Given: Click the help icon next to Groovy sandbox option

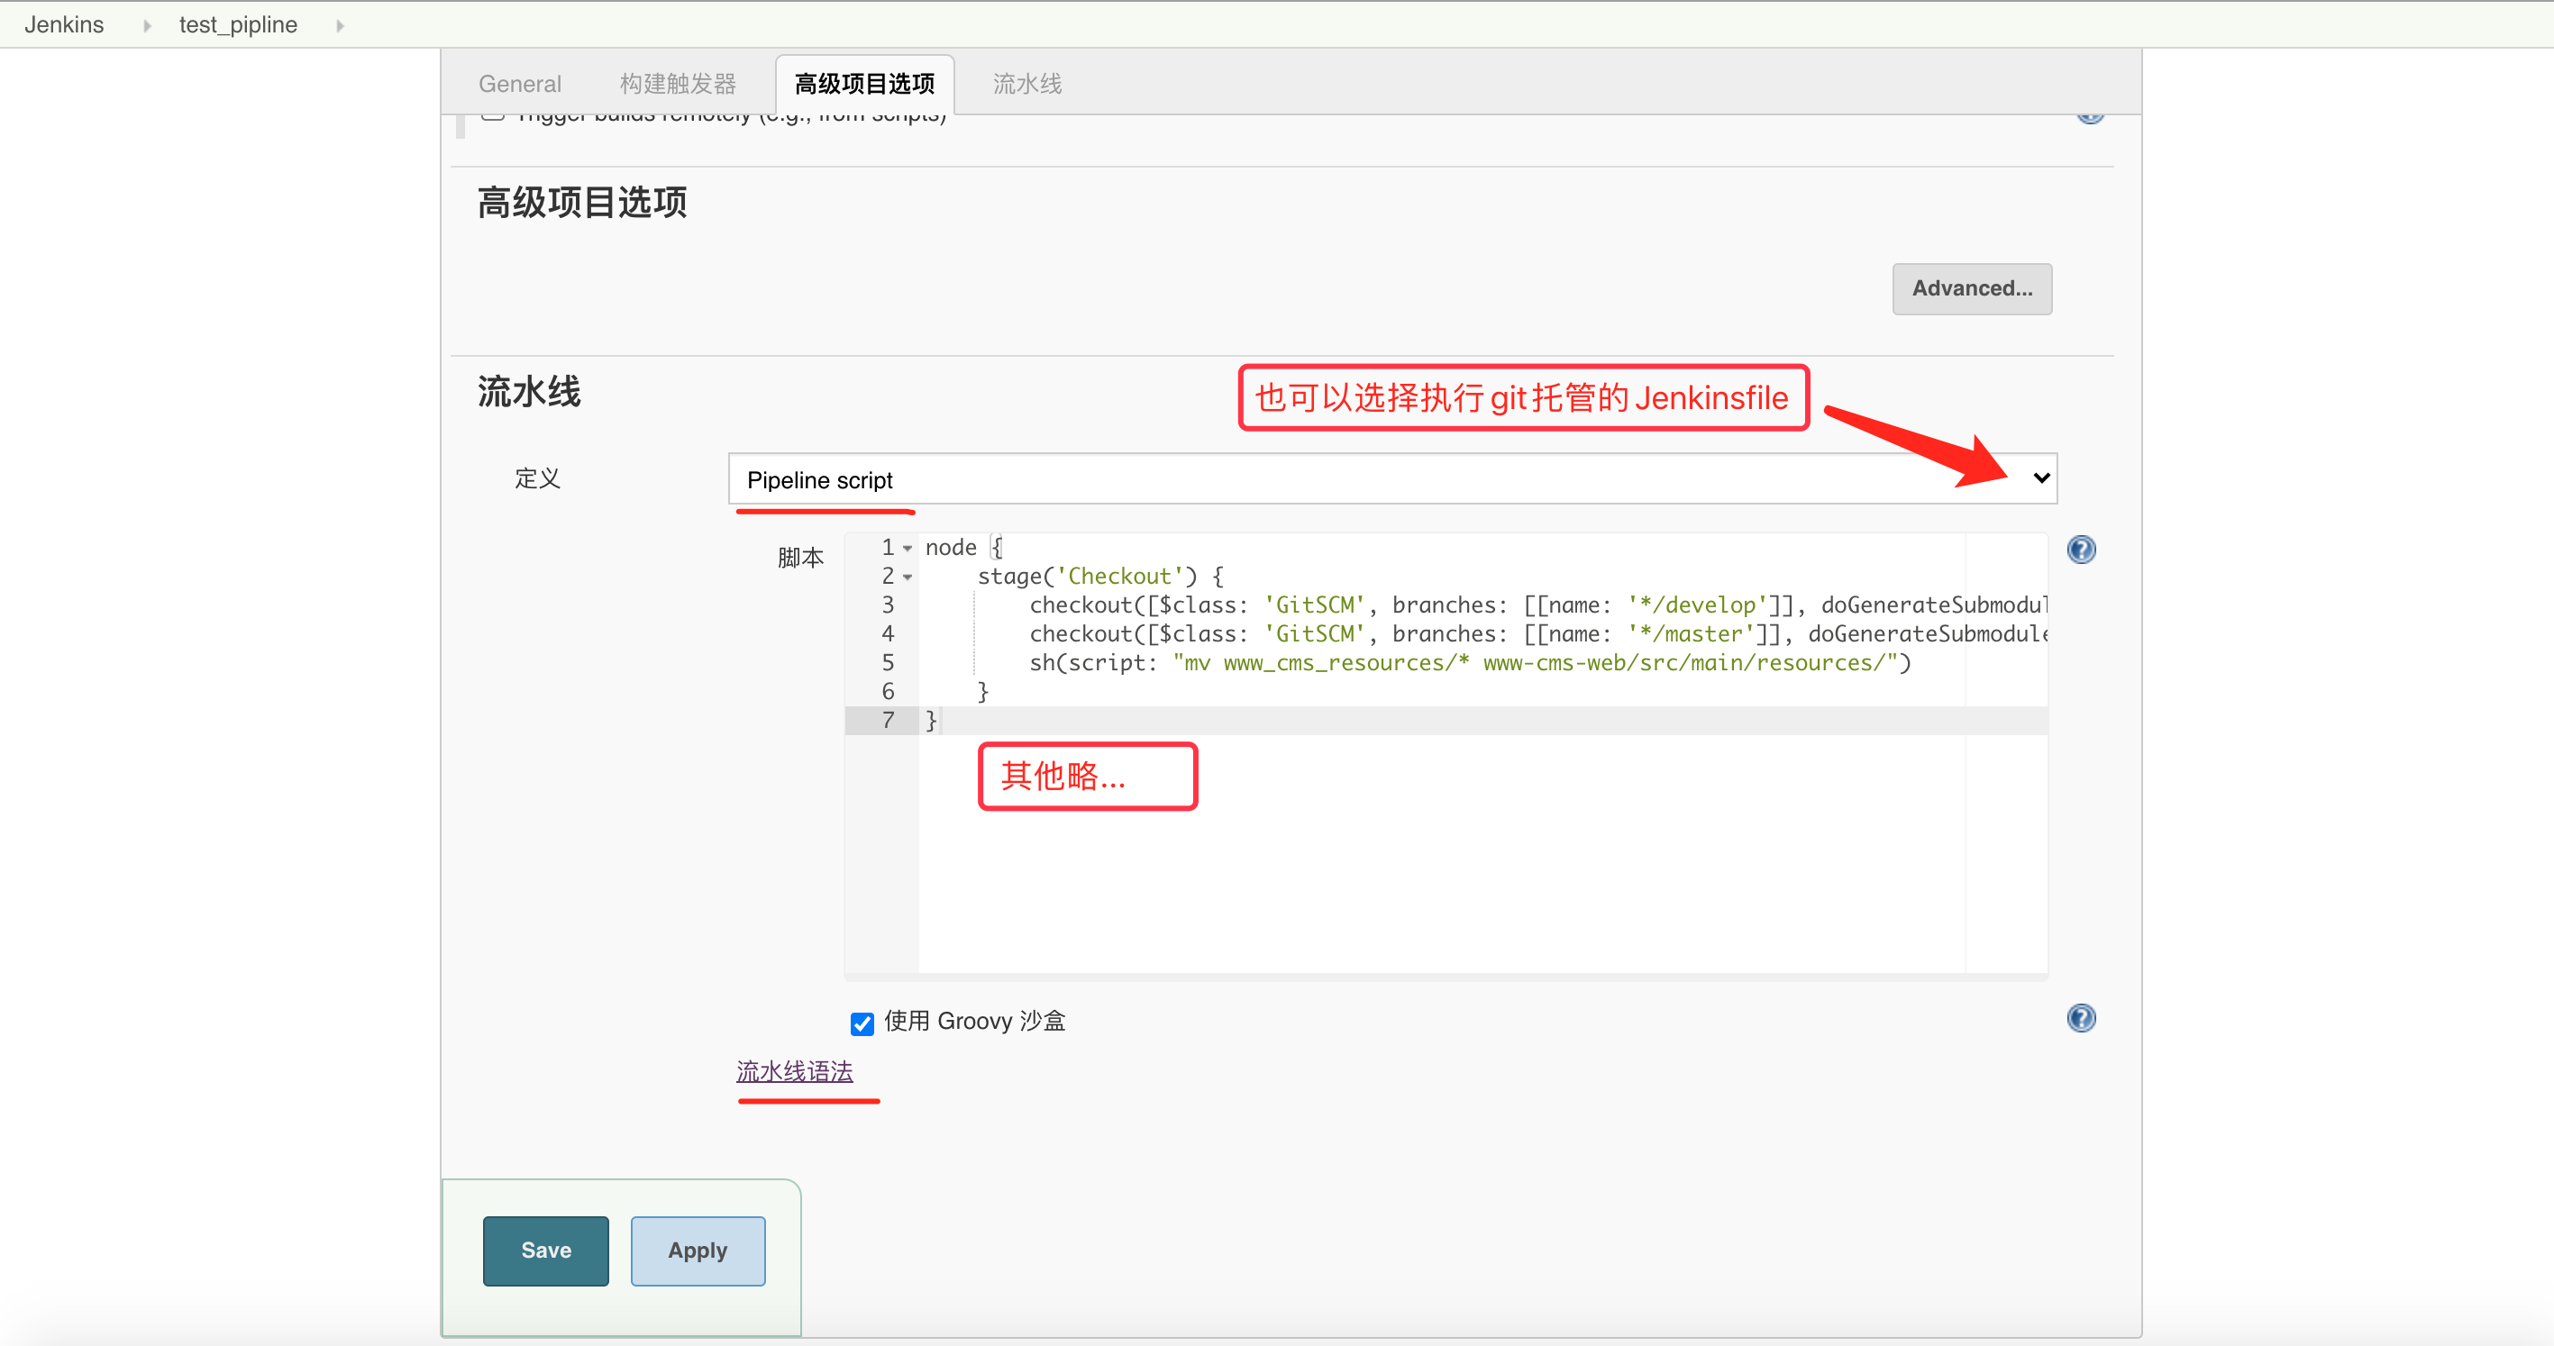Looking at the screenshot, I should tap(2081, 1017).
